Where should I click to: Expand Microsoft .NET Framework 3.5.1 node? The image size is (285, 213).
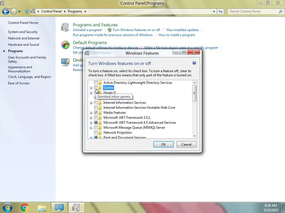[x=91, y=118]
